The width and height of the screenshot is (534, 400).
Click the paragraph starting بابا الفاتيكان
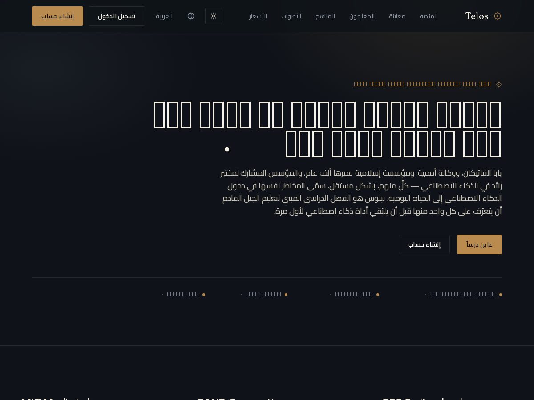click(x=361, y=192)
